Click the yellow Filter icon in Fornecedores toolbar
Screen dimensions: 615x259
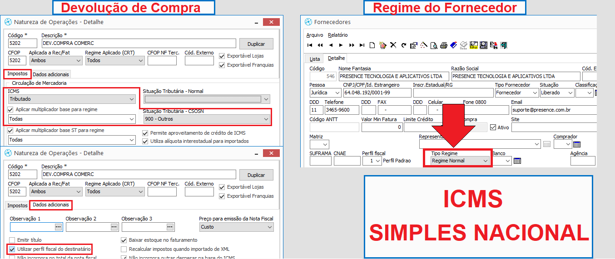point(473,45)
